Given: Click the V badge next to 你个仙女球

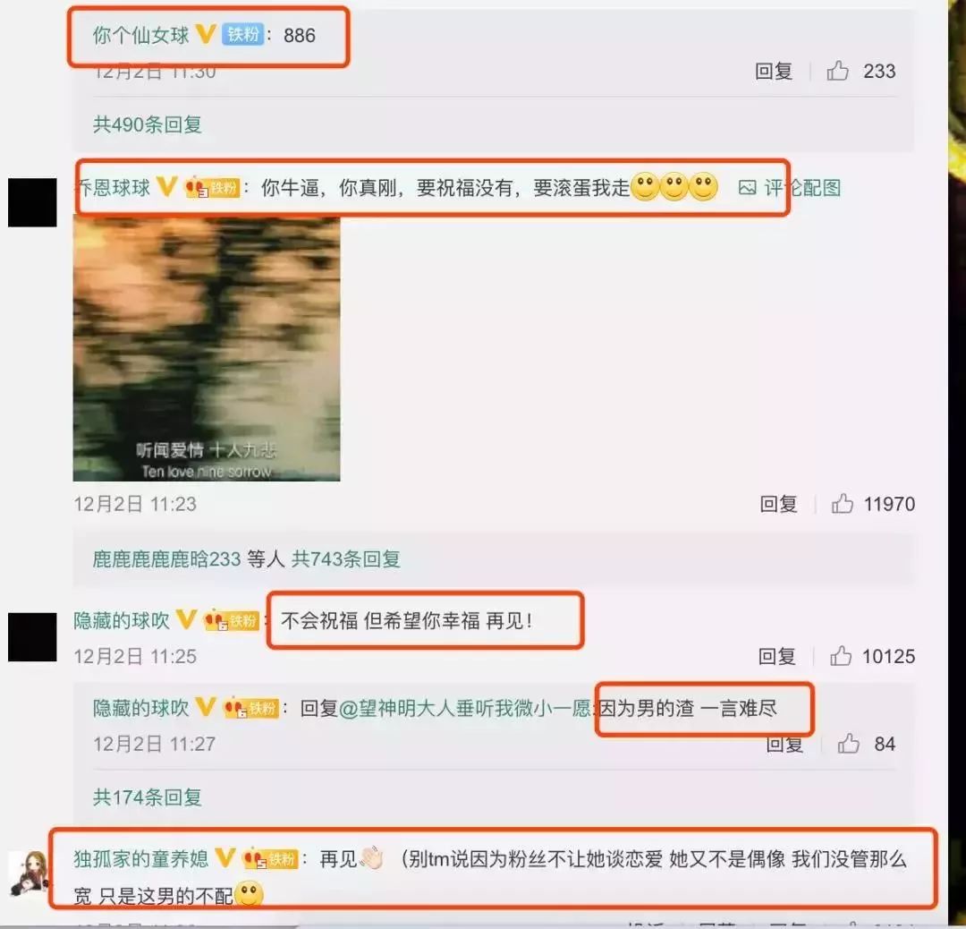Looking at the screenshot, I should point(206,33).
